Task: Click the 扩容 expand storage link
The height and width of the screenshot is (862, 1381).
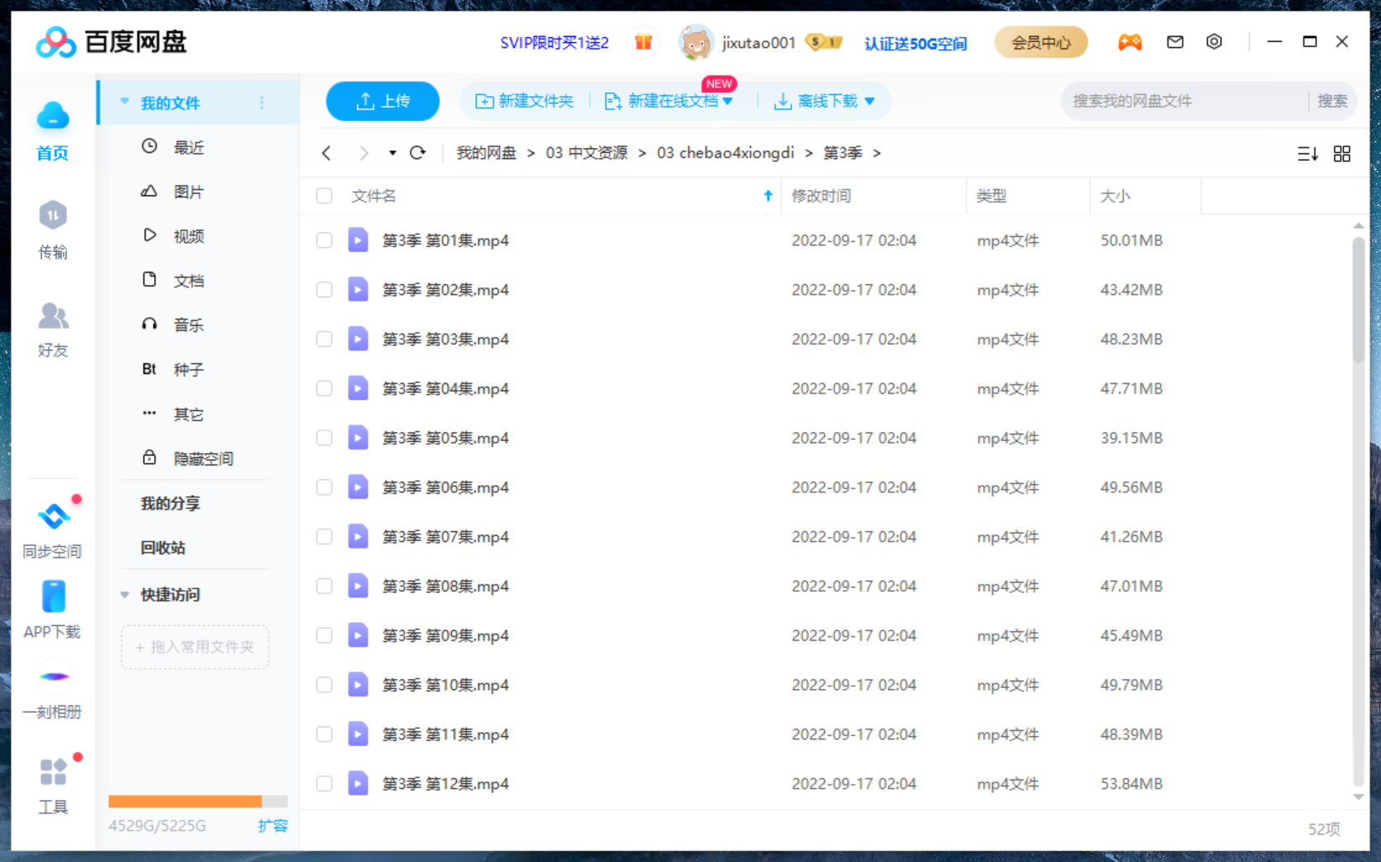Action: tap(273, 826)
